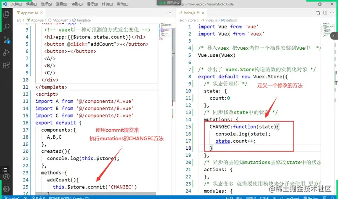Open the Accounts menu icon

6,177
